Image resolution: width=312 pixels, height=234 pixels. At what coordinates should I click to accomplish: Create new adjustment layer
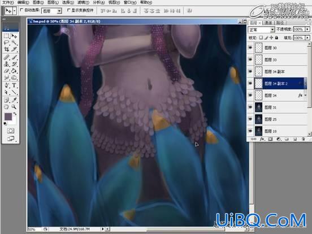tap(279, 139)
